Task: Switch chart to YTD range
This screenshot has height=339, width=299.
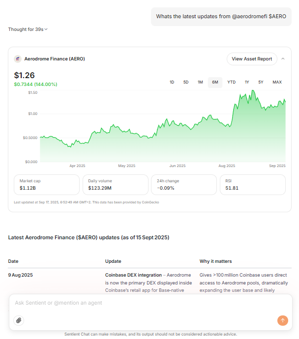Action: pos(231,82)
